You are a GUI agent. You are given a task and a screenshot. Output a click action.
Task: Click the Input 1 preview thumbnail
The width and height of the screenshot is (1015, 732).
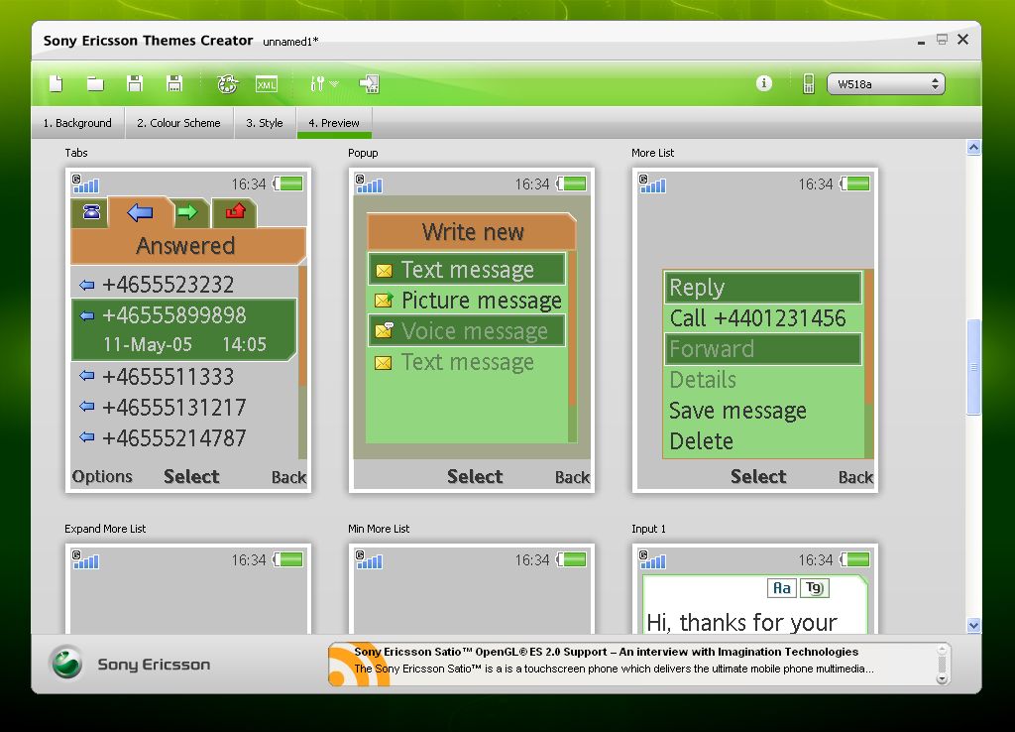coord(755,589)
